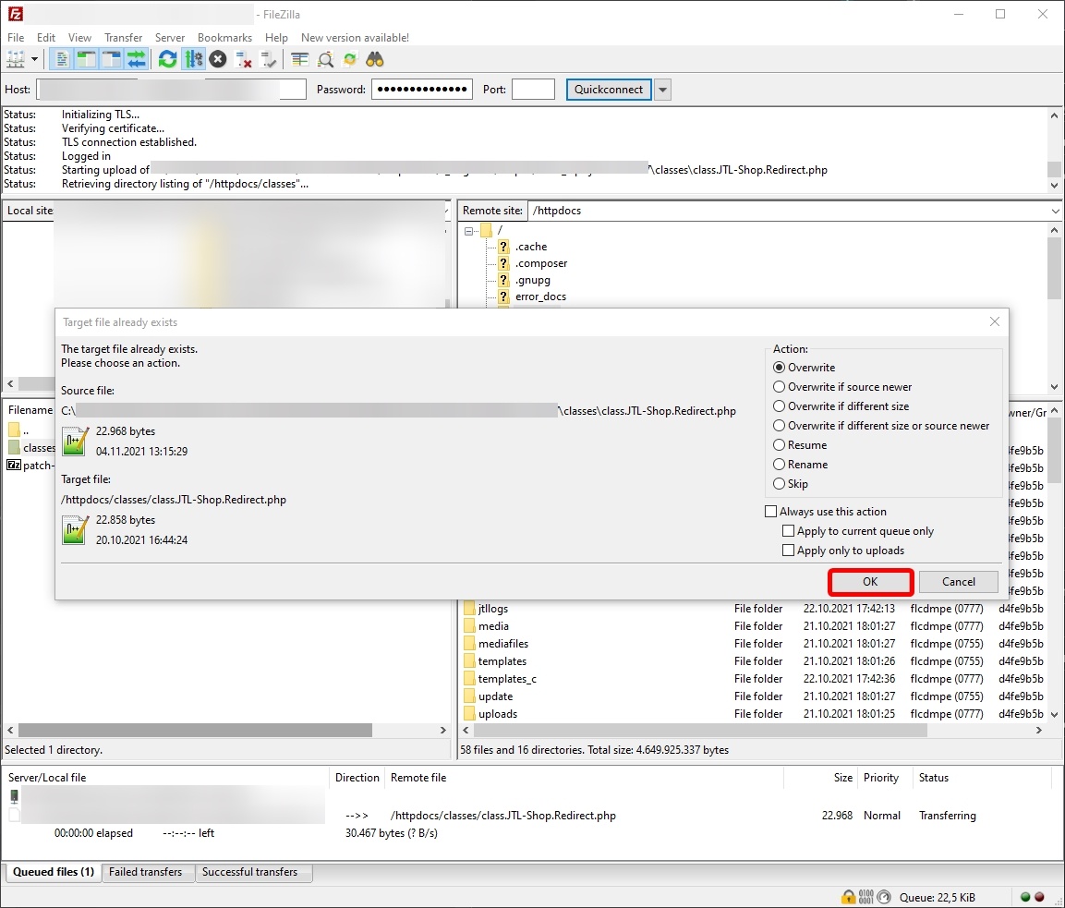Click the Port input field
Screen dimensions: 1065x908
point(533,90)
